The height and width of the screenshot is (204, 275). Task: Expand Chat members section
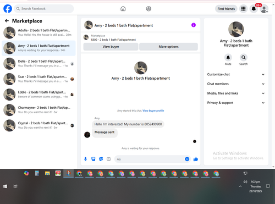(x=236, y=84)
